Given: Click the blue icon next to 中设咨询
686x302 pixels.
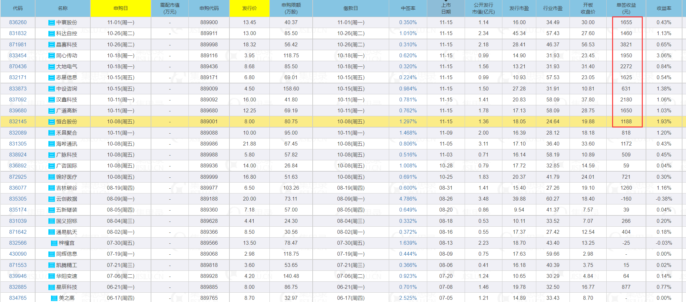Looking at the screenshot, I should pyautogui.click(x=51, y=89).
